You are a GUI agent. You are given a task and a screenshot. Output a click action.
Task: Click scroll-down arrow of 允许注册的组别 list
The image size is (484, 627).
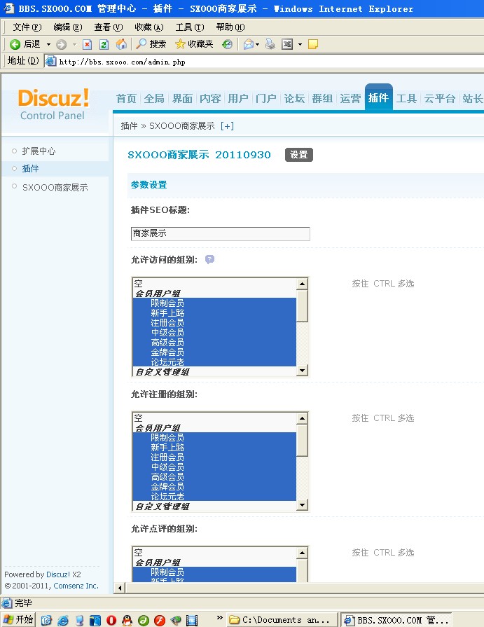[x=303, y=505]
